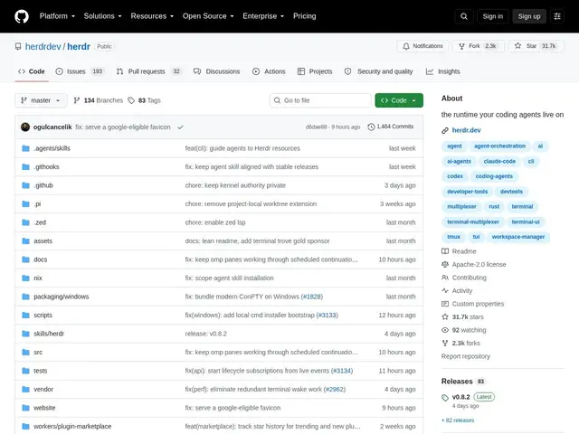Switch to the Issues tab

point(80,71)
